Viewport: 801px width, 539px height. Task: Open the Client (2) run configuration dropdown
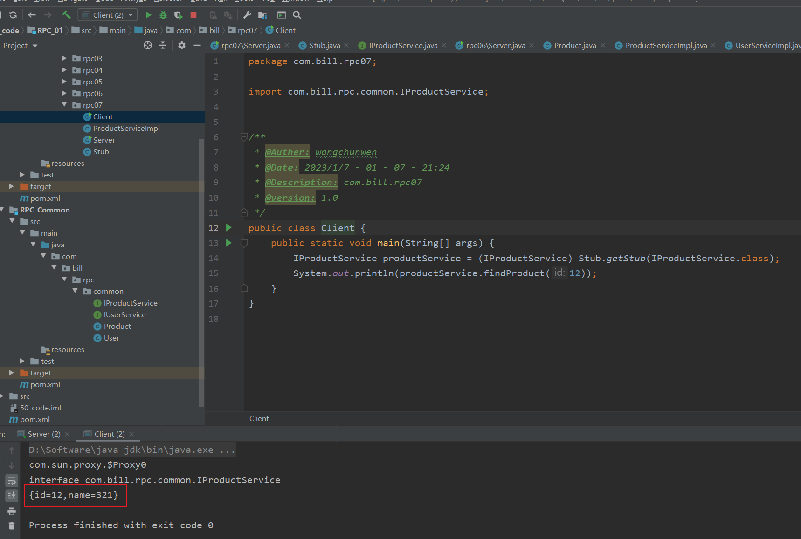(109, 15)
